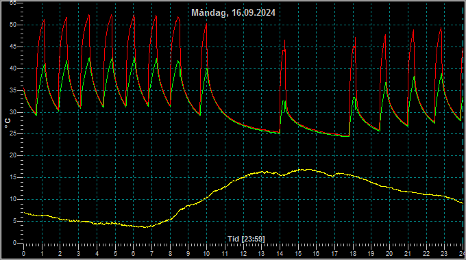Click hour 0 on the time axis

(23, 254)
